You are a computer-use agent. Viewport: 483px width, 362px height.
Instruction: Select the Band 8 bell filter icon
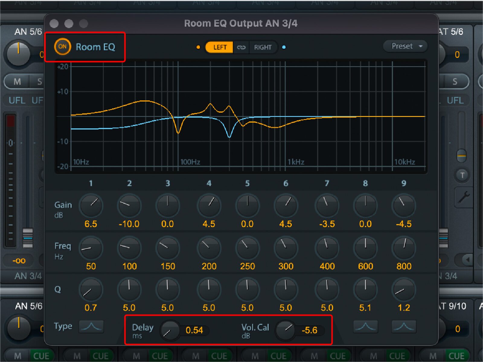point(365,326)
